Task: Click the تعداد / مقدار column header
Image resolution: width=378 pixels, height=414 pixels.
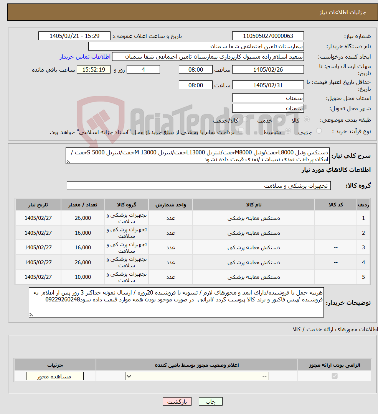Action: pos(83,205)
